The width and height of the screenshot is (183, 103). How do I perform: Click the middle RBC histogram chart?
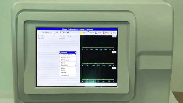tap(98, 59)
